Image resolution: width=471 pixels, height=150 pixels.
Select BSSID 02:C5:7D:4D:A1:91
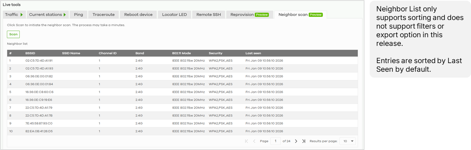(x=39, y=60)
